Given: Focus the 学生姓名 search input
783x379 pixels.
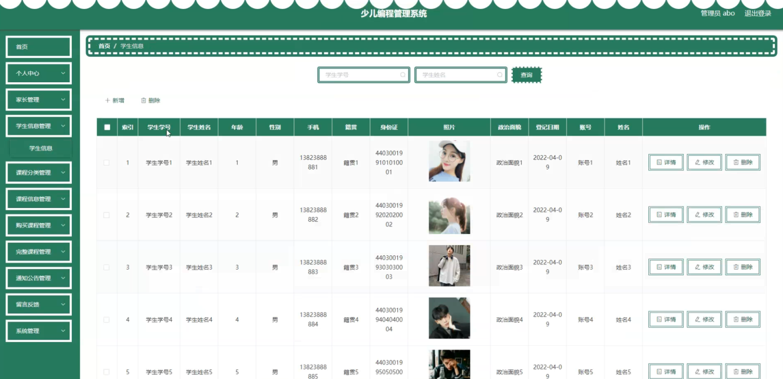Looking at the screenshot, I should click(461, 75).
